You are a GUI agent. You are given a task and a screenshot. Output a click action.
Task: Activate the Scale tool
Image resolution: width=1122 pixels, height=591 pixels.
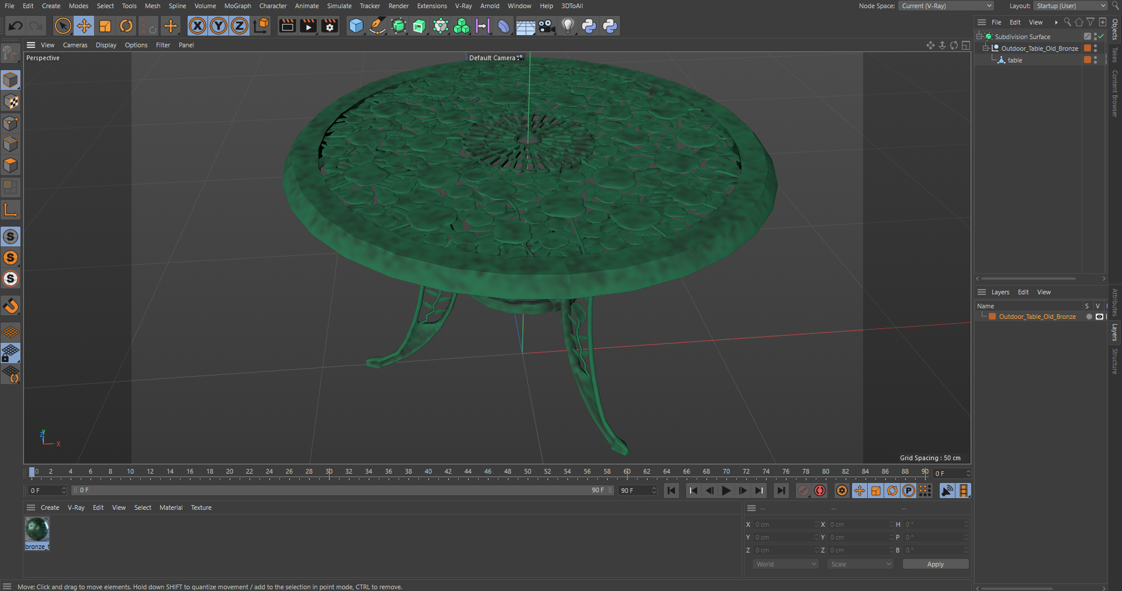(x=105, y=26)
